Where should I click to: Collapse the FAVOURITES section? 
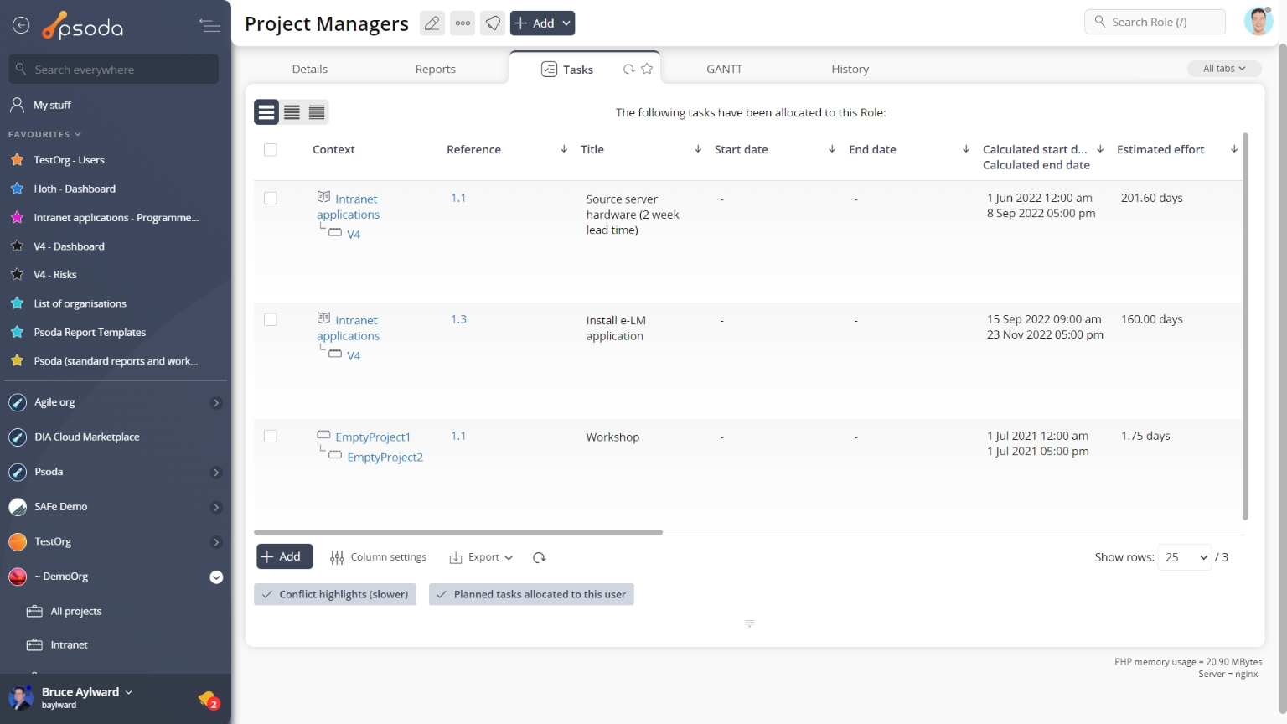[x=44, y=134]
